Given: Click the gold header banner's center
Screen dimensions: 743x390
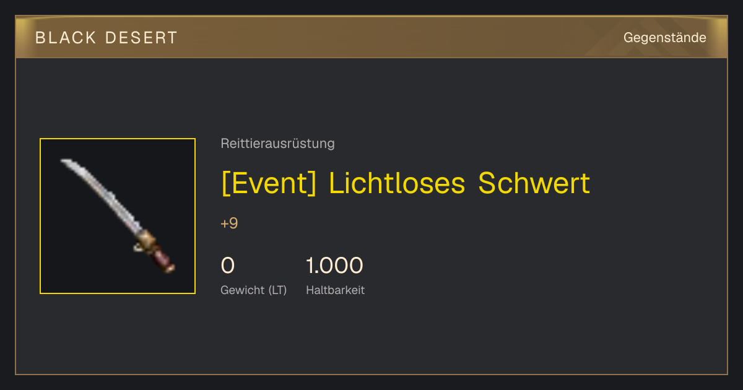Looking at the screenshot, I should [371, 37].
